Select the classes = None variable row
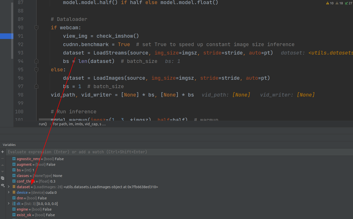Screen dimensions: 353x219 coord(179,176)
